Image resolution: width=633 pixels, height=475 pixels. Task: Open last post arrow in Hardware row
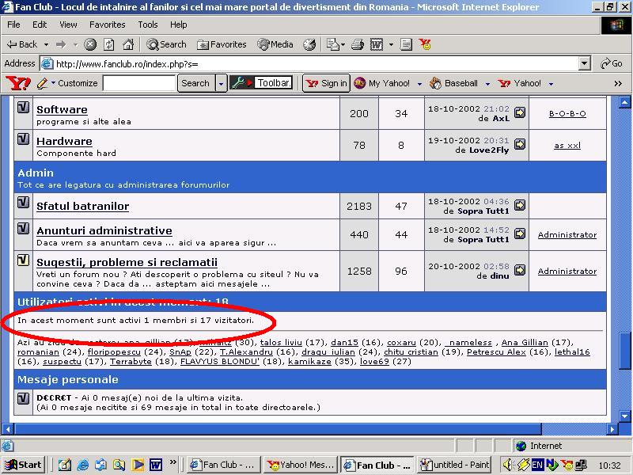(x=520, y=144)
